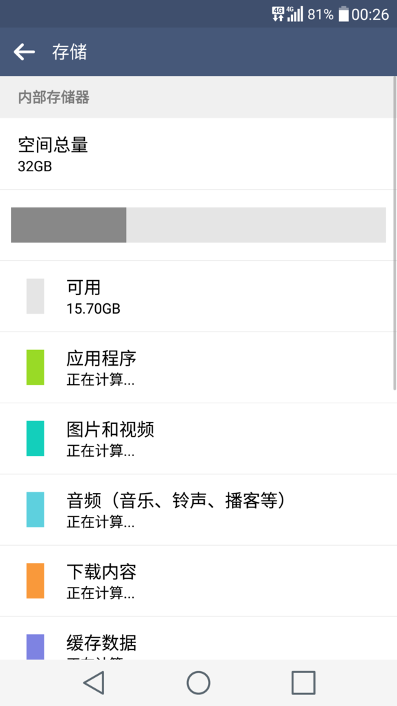Screen dimensions: 397x706
Task: Tap the 可用 15.70GB entry
Action: point(198,297)
